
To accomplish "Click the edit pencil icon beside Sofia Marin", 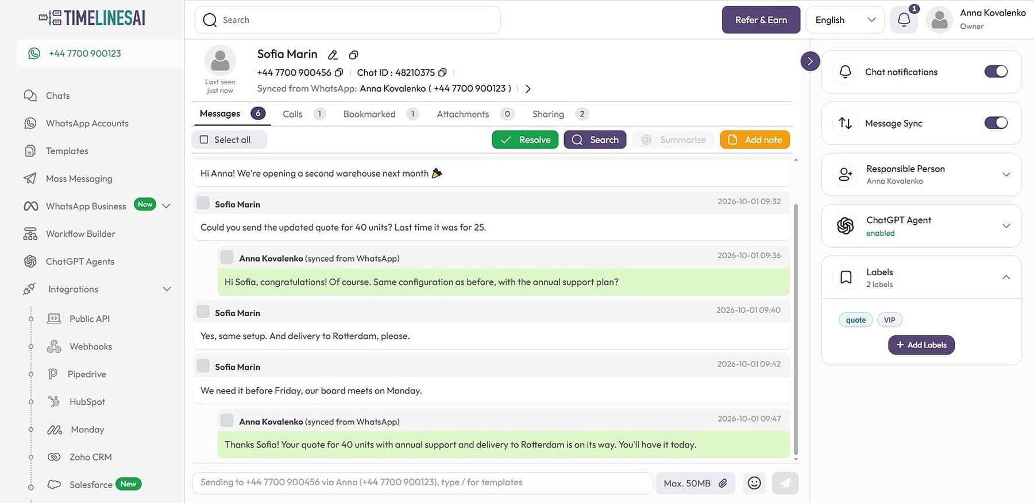I will 333,55.
